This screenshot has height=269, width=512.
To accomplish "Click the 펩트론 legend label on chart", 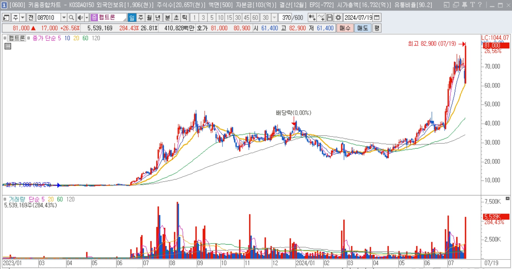I will 17,38.
